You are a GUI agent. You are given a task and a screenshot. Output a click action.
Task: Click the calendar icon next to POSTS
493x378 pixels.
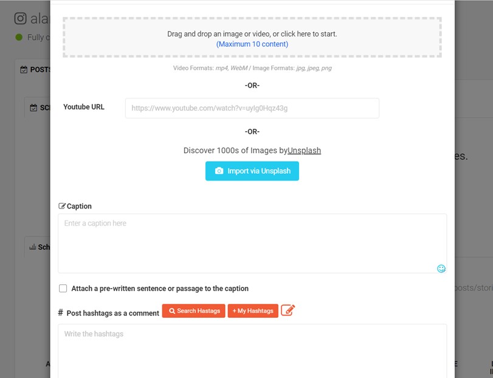[x=24, y=69]
